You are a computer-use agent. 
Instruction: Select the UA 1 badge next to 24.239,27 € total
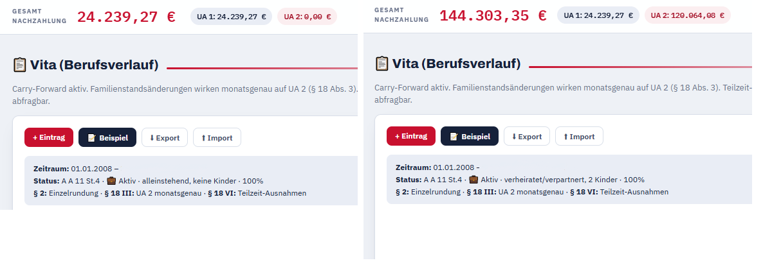pos(231,17)
